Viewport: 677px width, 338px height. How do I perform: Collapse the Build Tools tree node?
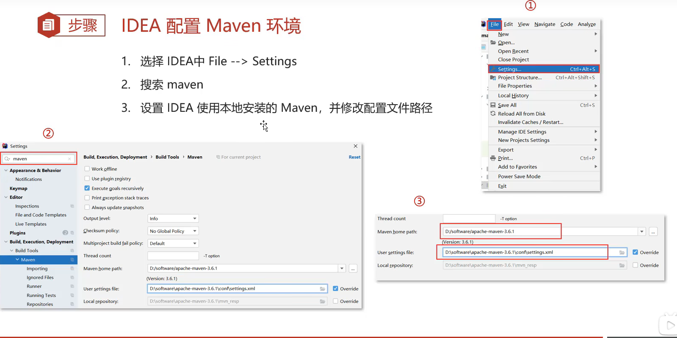tap(12, 251)
